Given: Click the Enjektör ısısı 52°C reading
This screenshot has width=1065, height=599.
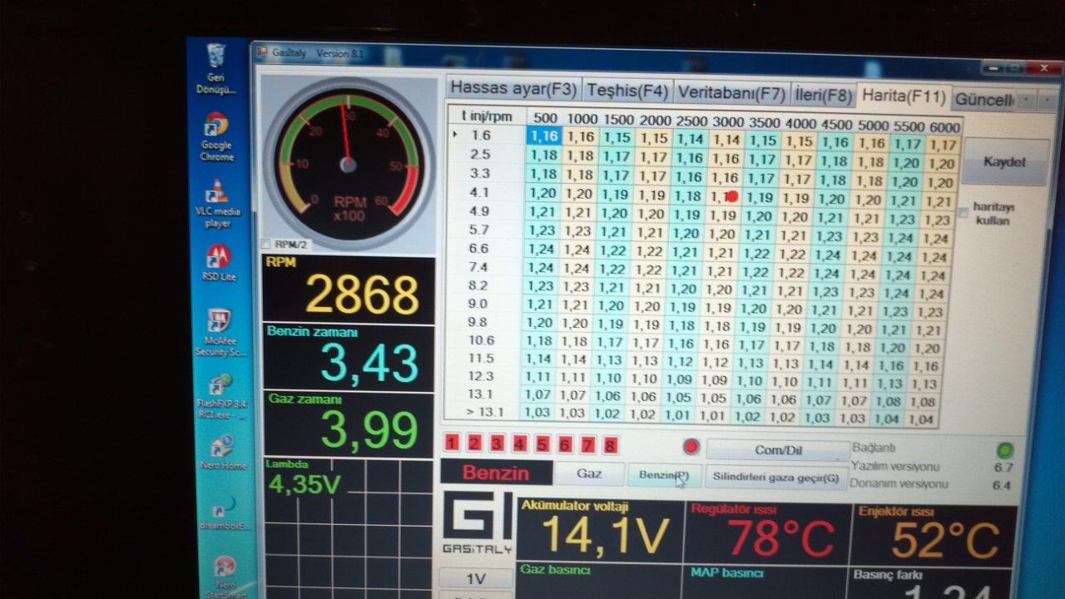Looking at the screenshot, I should point(945,541).
